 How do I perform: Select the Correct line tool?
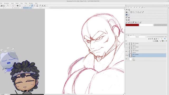tap(140, 22)
